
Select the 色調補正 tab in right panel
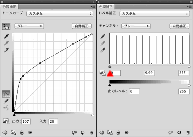106,7
